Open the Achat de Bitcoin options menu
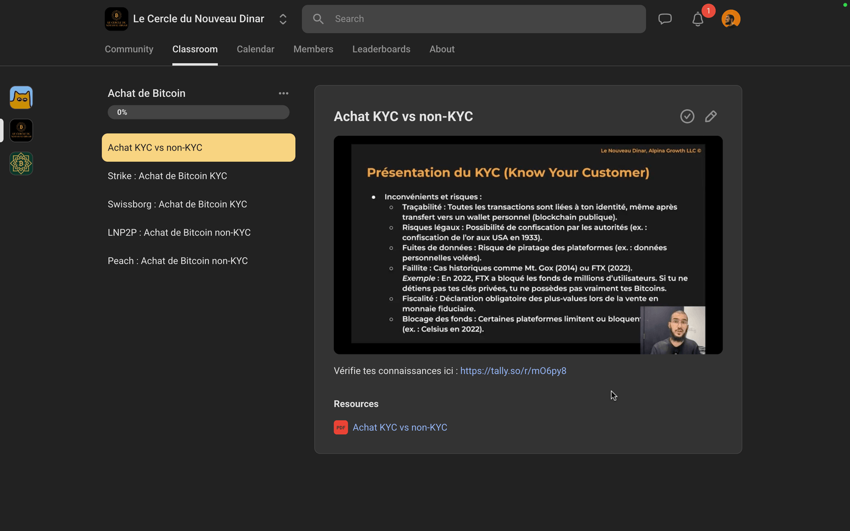The height and width of the screenshot is (531, 850). (283, 93)
